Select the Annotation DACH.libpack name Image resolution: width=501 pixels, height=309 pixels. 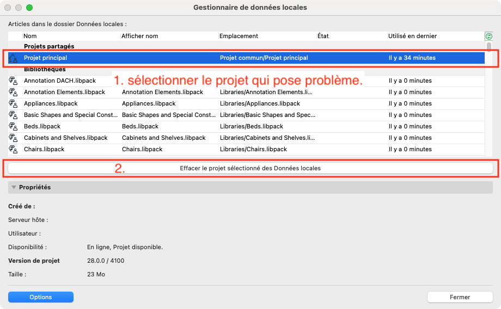[60, 81]
